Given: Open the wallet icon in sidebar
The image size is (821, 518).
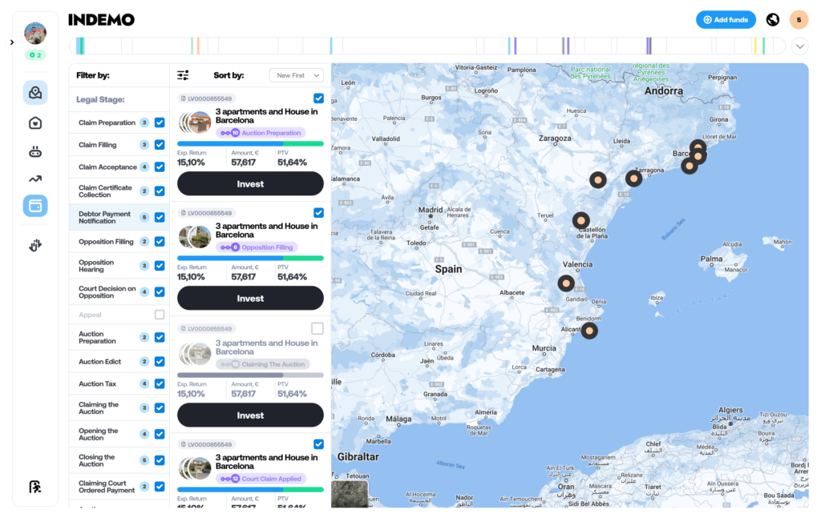Looking at the screenshot, I should click(35, 206).
